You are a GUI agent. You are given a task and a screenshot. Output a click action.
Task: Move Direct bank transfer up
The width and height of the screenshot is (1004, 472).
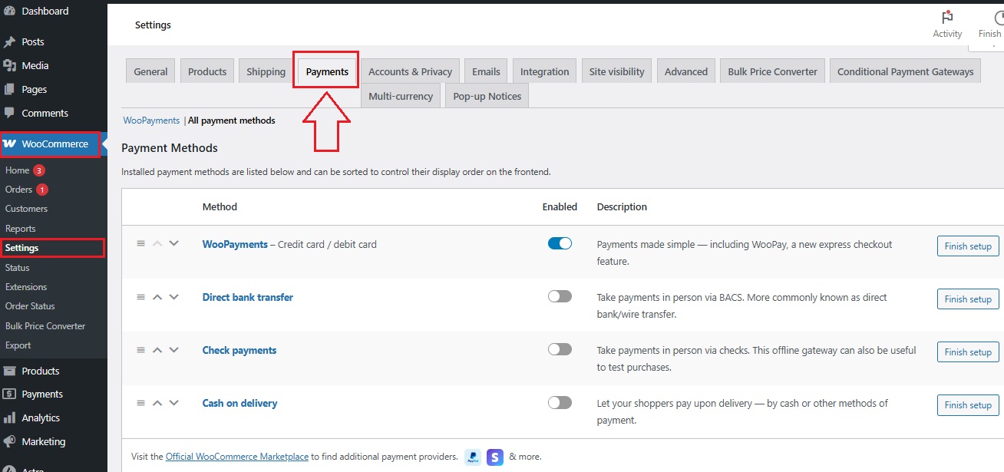pyautogui.click(x=157, y=297)
